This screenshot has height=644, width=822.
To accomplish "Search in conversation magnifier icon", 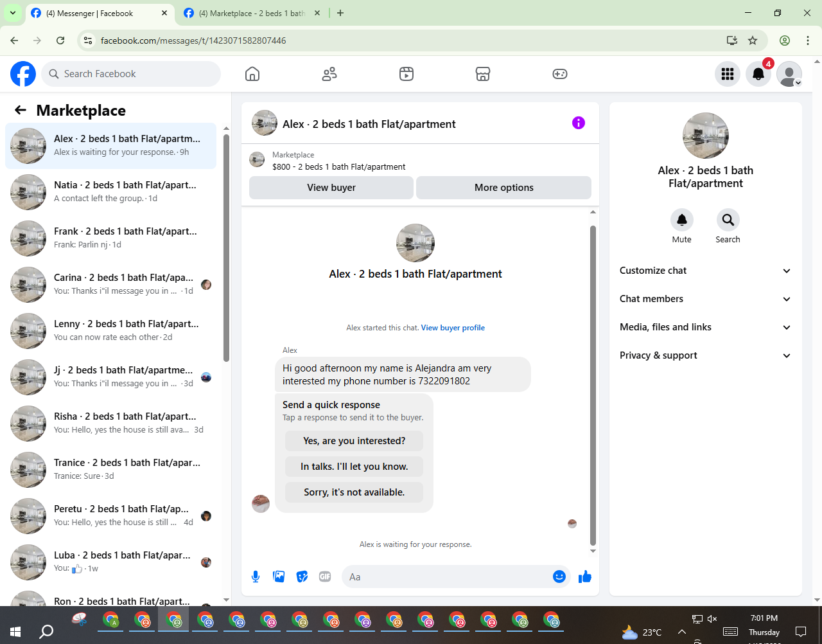I will pyautogui.click(x=728, y=220).
